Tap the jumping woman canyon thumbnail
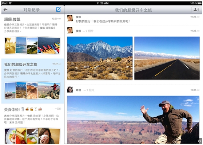The image size is (203, 145). [x=49, y=90]
